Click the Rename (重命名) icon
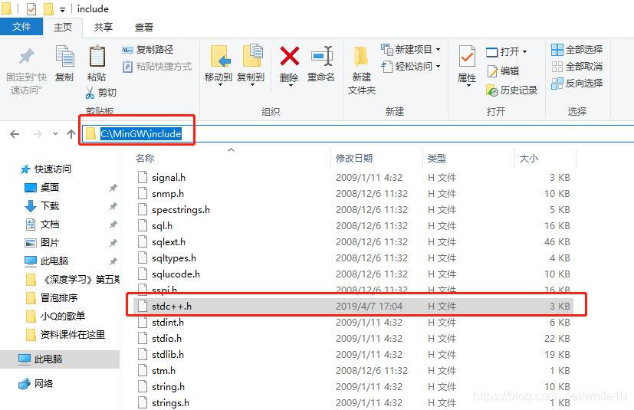 321,56
